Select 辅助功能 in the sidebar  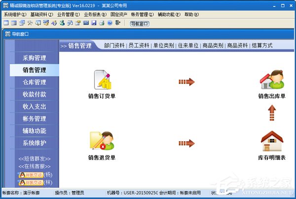click(35, 131)
